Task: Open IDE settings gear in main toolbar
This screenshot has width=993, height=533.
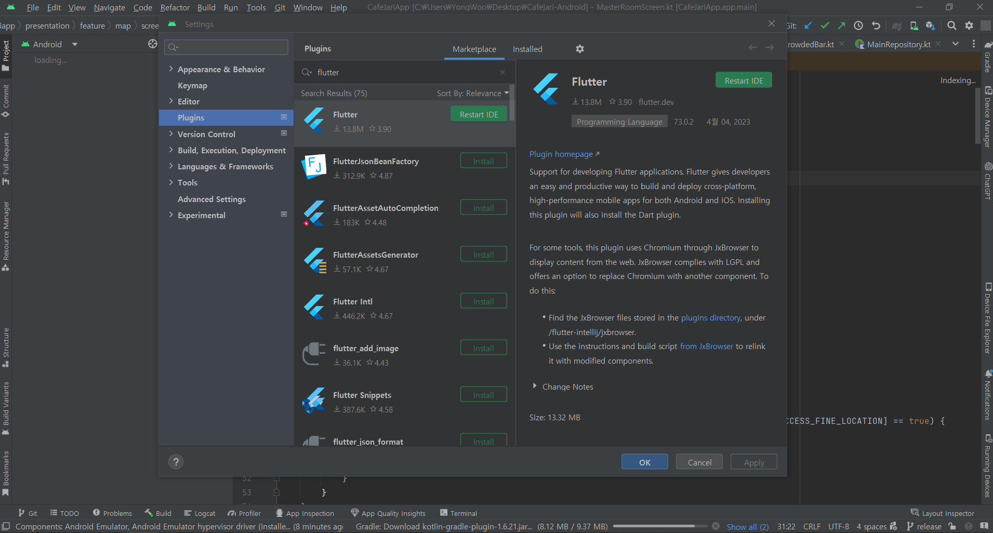Action: point(969,25)
